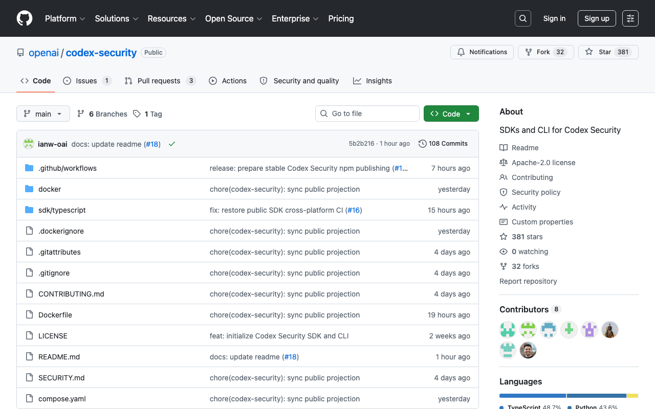Image resolution: width=655 pixels, height=409 pixels.
Task: Click the compose.yaml file icon
Action: [x=29, y=399]
